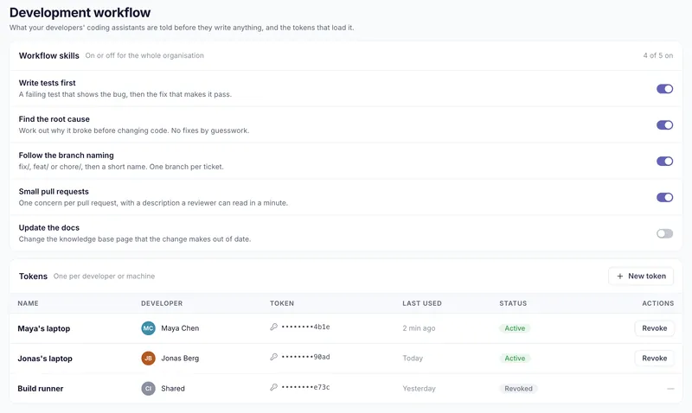This screenshot has height=413, width=692.
Task: Click the NAME column header
Action: [28, 303]
